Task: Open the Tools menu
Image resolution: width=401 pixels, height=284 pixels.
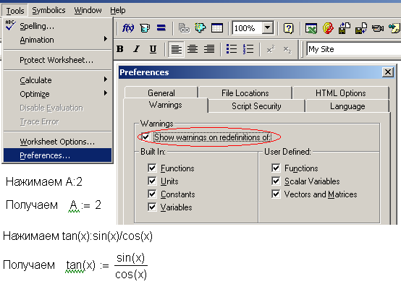Action: pyautogui.click(x=15, y=10)
